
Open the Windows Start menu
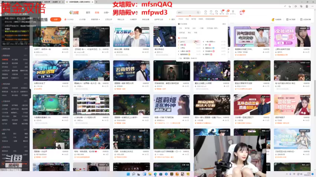coord(128,174)
